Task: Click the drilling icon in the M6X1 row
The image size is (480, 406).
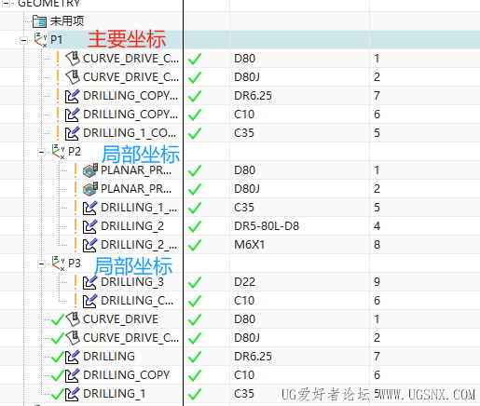Action: tap(90, 245)
